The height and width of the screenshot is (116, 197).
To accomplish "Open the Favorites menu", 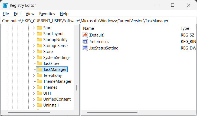I will click(47, 14).
